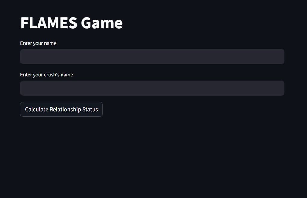Click the Calculate Relationship Status button
This screenshot has height=198, width=307.
coord(61,109)
